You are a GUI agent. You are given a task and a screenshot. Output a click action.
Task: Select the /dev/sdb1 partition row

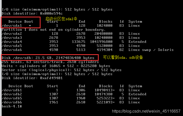pyautogui.click(x=71, y=90)
